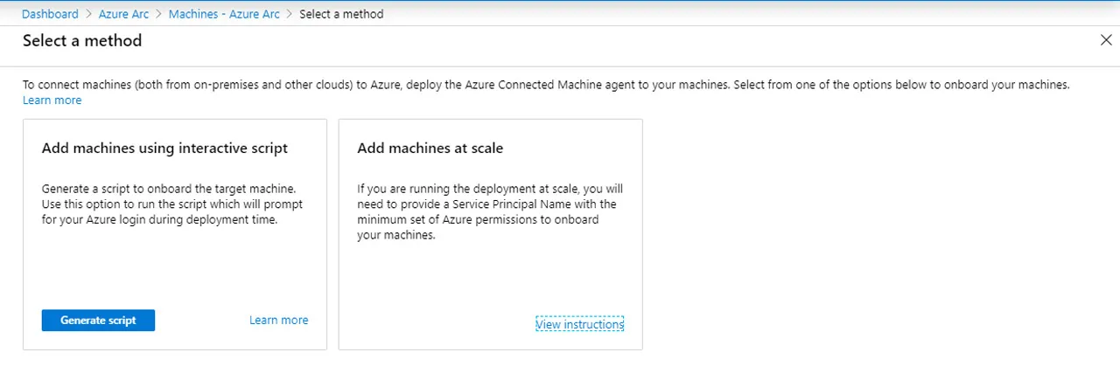Open Azure Arc breadcrumb link
The width and height of the screenshot is (1120, 380).
click(123, 14)
